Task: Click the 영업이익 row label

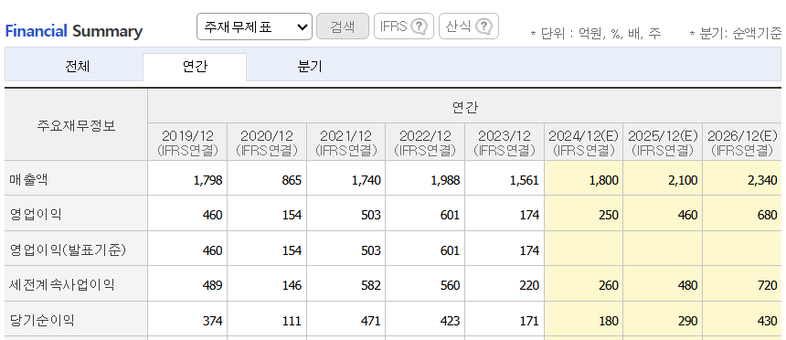Action: tap(35, 215)
